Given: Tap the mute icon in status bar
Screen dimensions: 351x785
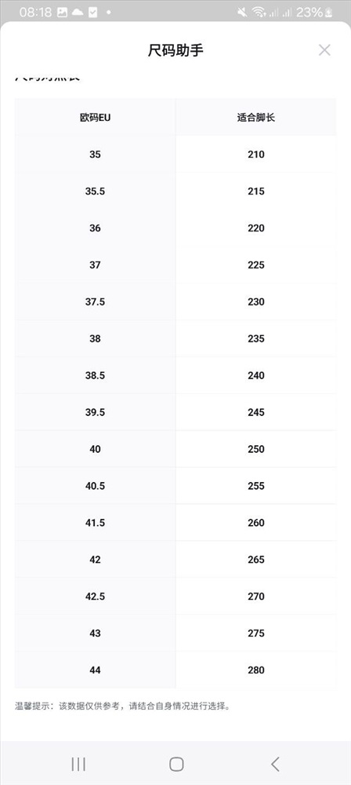Looking at the screenshot, I should point(243,13).
